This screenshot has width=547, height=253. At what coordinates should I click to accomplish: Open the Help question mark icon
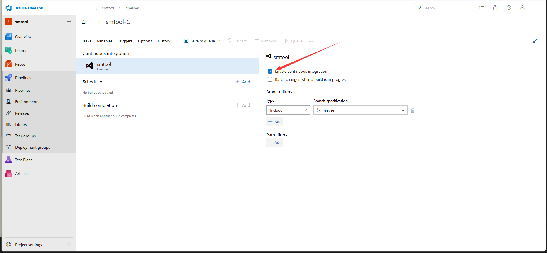point(509,8)
